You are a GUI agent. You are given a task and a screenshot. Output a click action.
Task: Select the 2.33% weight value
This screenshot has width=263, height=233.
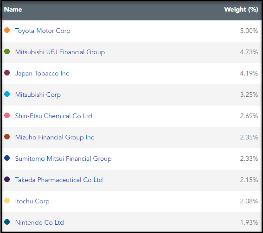249,158
